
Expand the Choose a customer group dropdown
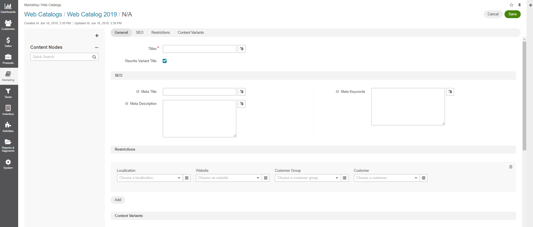[x=308, y=178]
